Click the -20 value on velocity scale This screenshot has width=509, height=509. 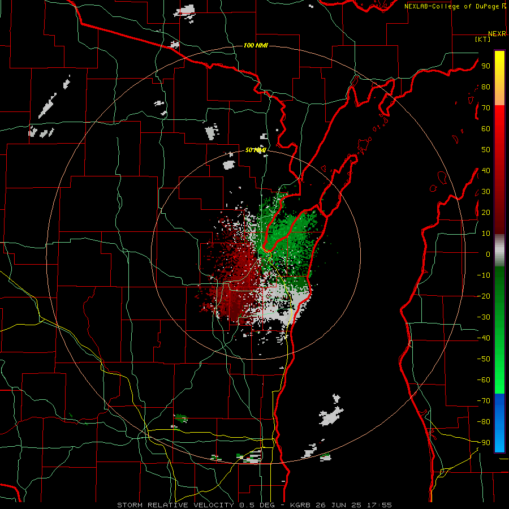click(484, 296)
